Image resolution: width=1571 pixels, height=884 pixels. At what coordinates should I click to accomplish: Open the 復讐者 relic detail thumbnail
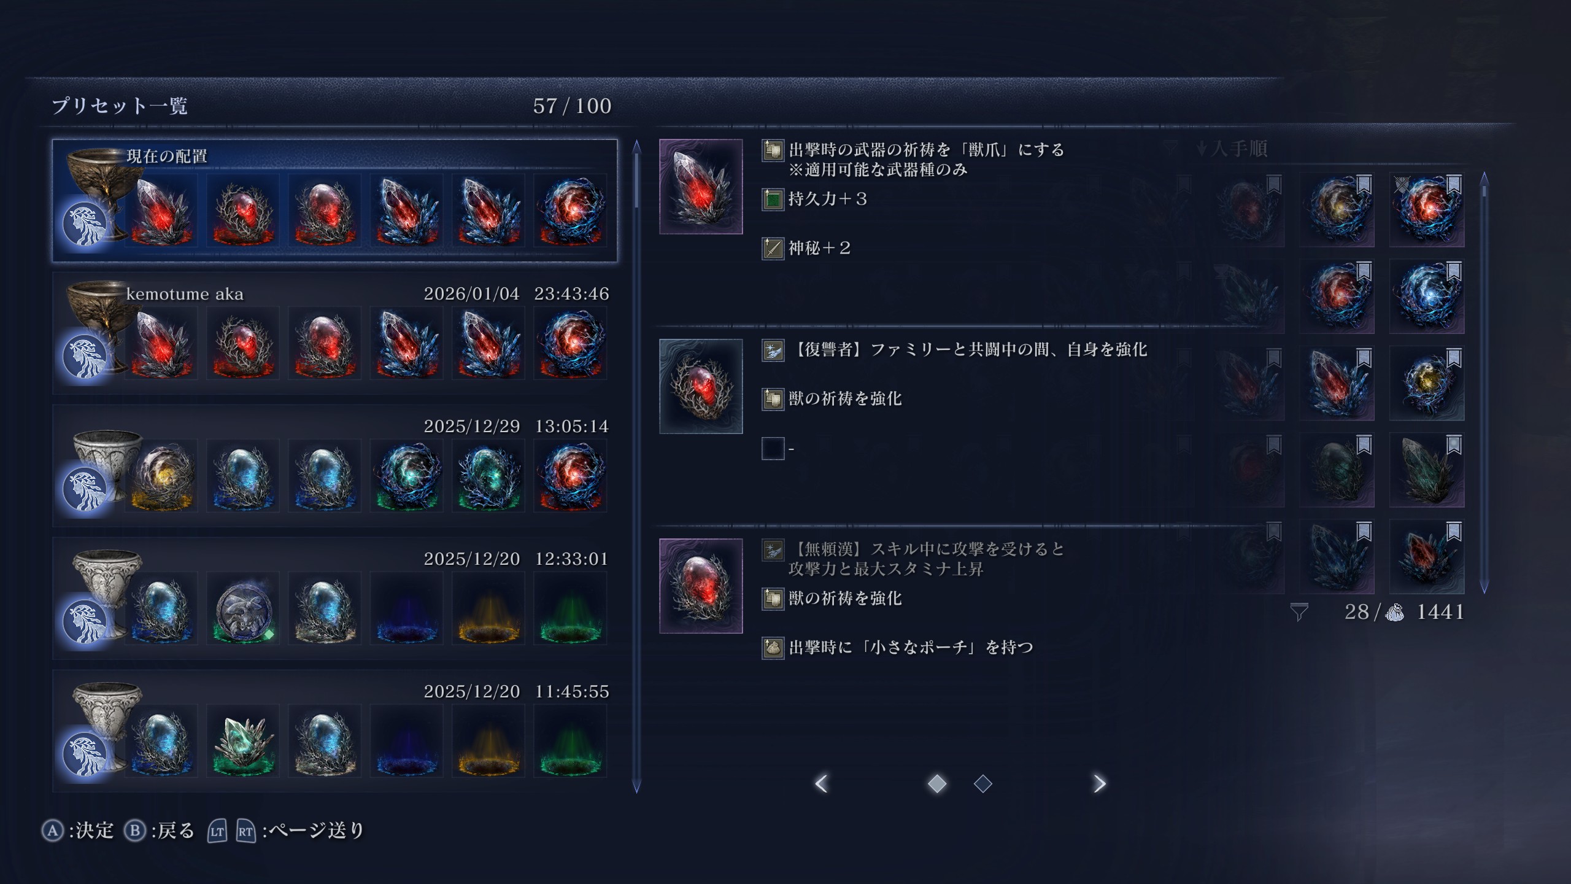click(701, 386)
